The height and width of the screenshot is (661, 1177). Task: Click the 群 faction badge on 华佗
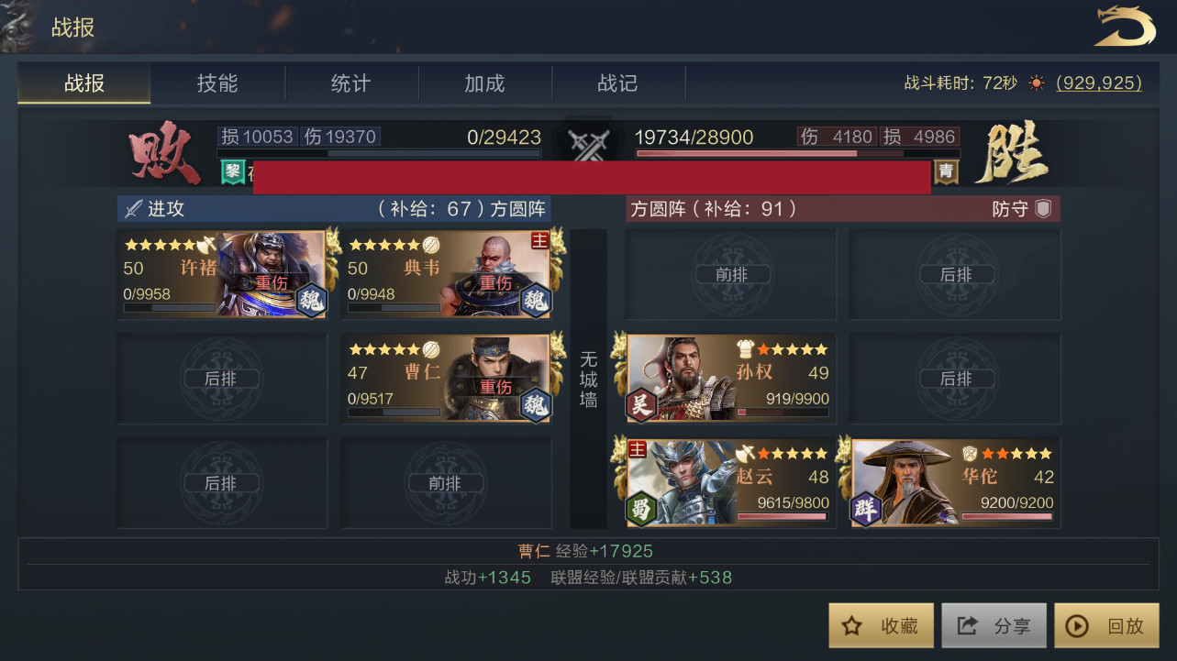click(866, 509)
